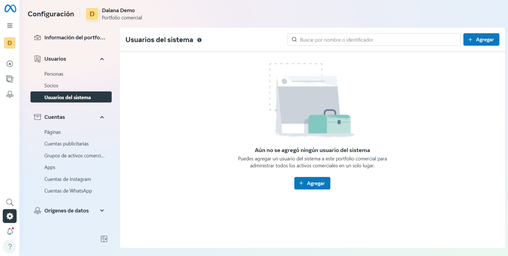This screenshot has height=256, width=508.
Task: Click the yellow D portfolio icon in rail
Action: coord(10,43)
